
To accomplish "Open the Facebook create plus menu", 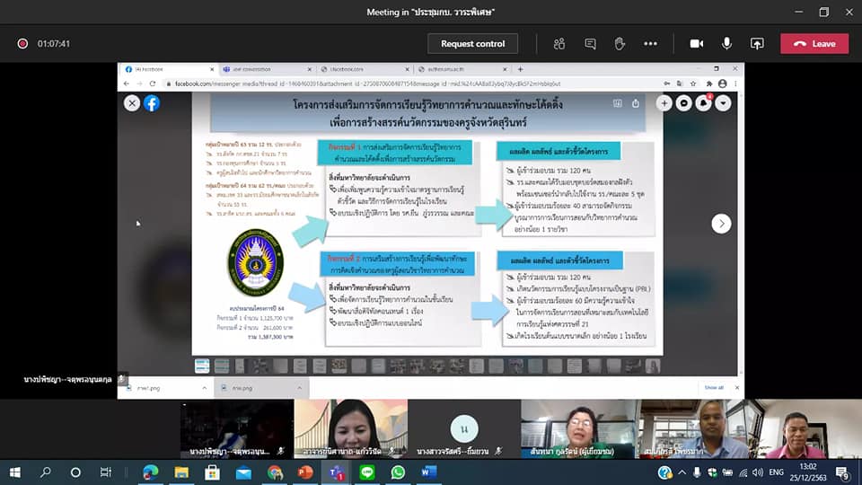I will 664,103.
